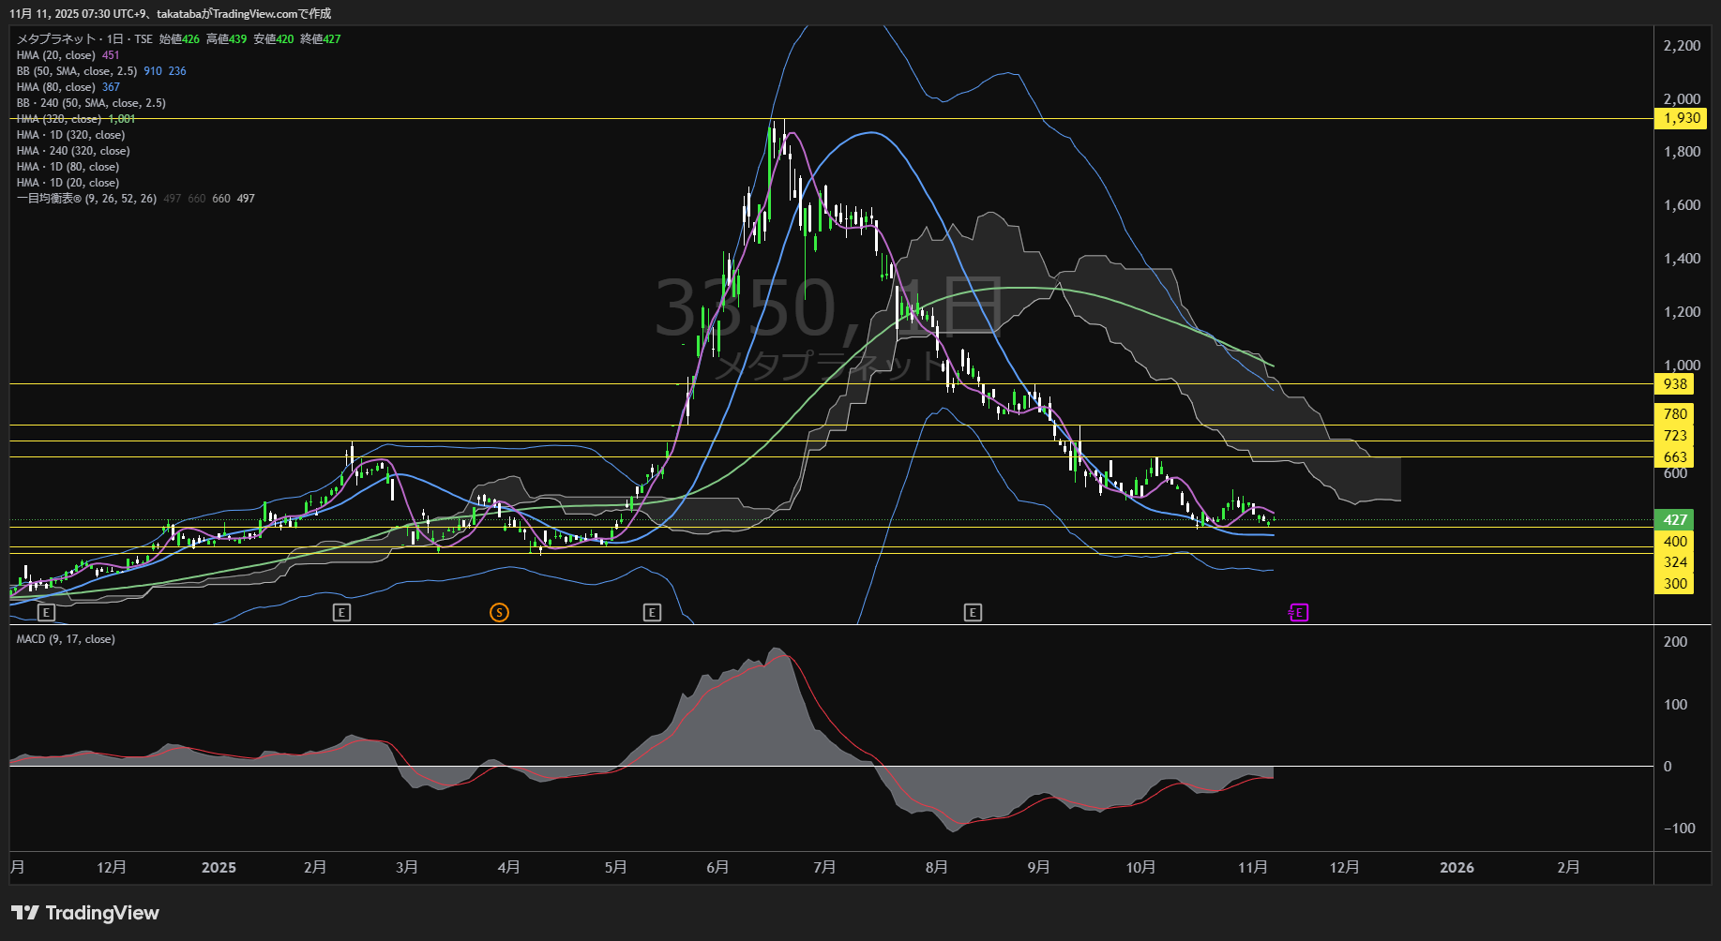The image size is (1721, 941).
Task: Click the earnings E marker in February 2025
Action: pos(341,612)
